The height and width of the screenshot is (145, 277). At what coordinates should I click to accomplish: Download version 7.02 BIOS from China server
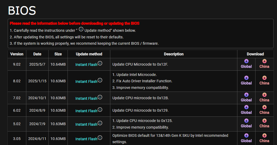264,98
